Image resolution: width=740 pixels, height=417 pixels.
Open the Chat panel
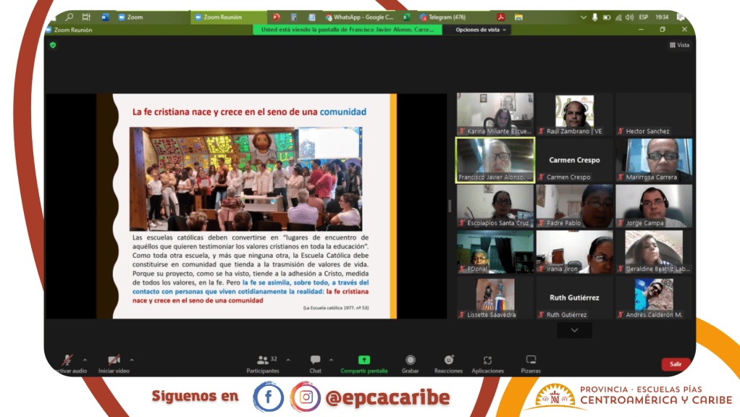[x=315, y=363]
